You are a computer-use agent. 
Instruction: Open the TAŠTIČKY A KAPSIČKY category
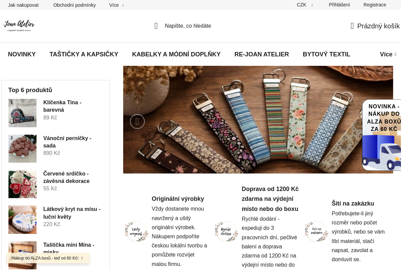pyautogui.click(x=84, y=54)
